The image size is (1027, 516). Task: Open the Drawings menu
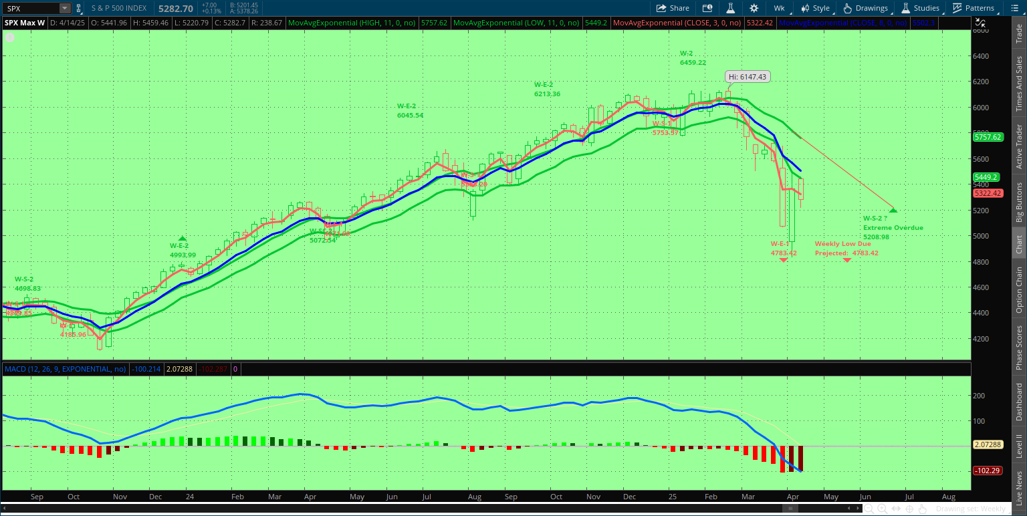click(x=866, y=8)
